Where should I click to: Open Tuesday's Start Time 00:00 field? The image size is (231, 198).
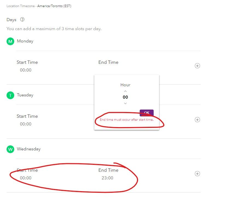click(x=26, y=124)
